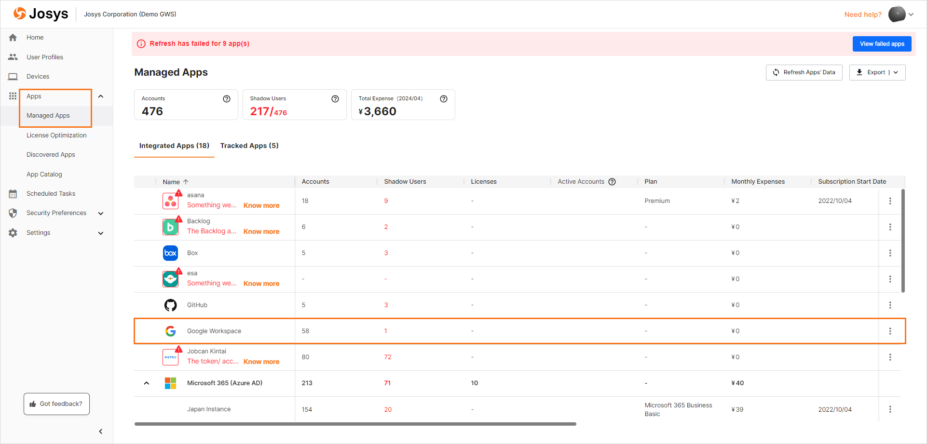Click the Japan Instance row name

click(x=209, y=409)
